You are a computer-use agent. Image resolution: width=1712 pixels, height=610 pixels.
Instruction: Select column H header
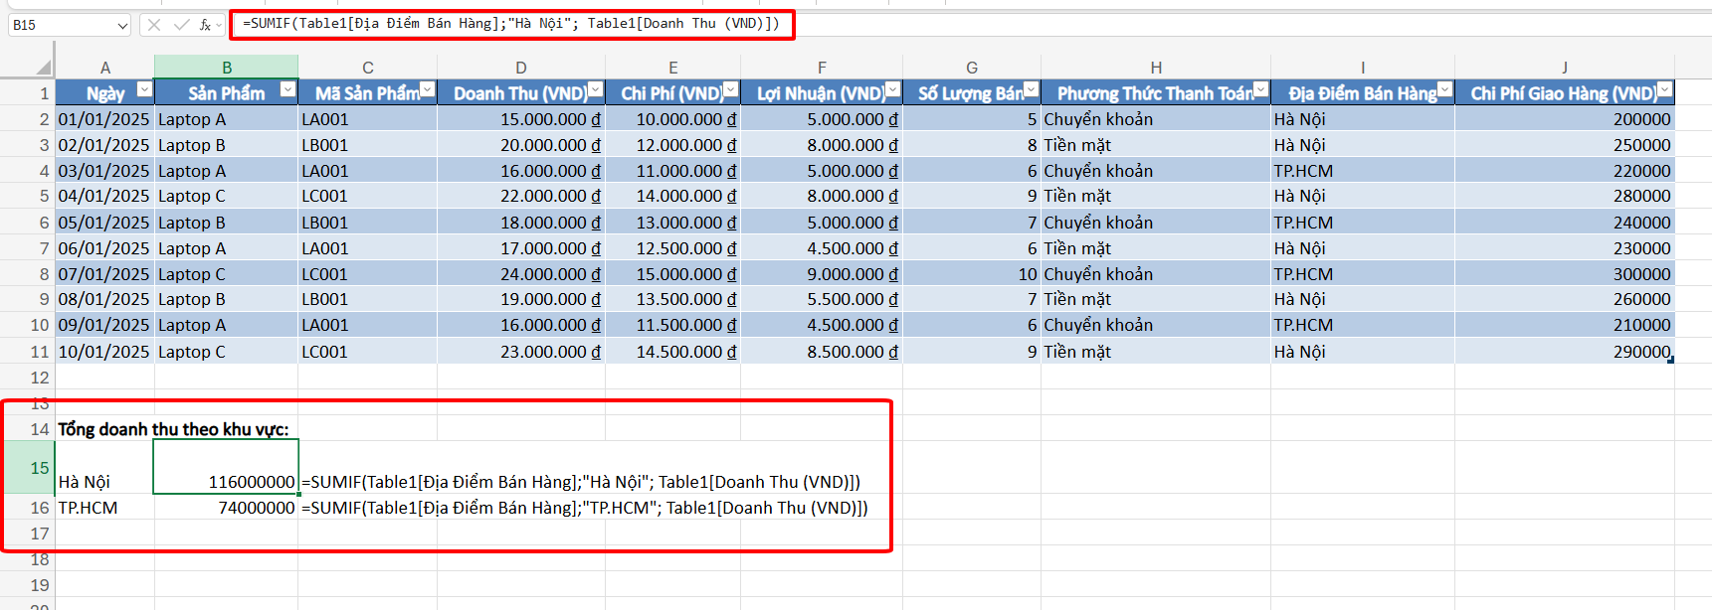pos(1156,68)
